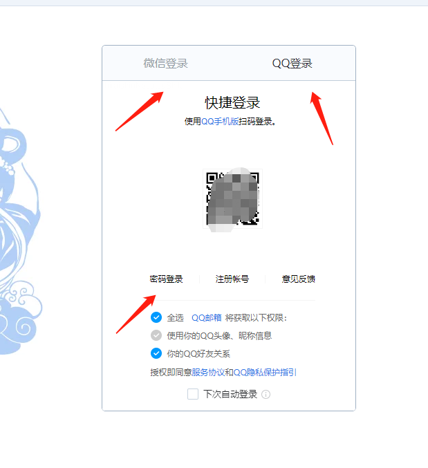Screen dimensions: 428x468
Task: Open the QQ邮箱 link
Action: click(x=207, y=318)
